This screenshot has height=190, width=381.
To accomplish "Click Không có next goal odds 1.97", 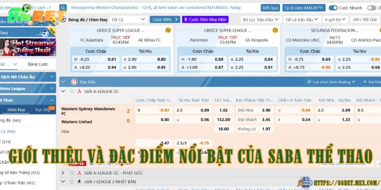I will pos(255,129).
